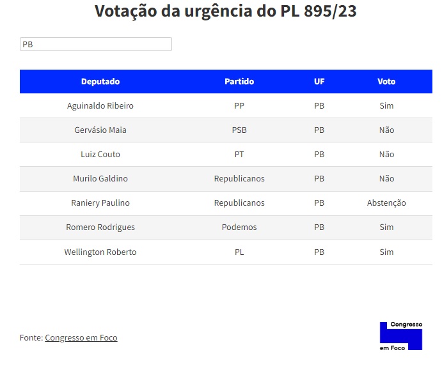Click on Romero Rodrigues name cell

tap(100, 227)
